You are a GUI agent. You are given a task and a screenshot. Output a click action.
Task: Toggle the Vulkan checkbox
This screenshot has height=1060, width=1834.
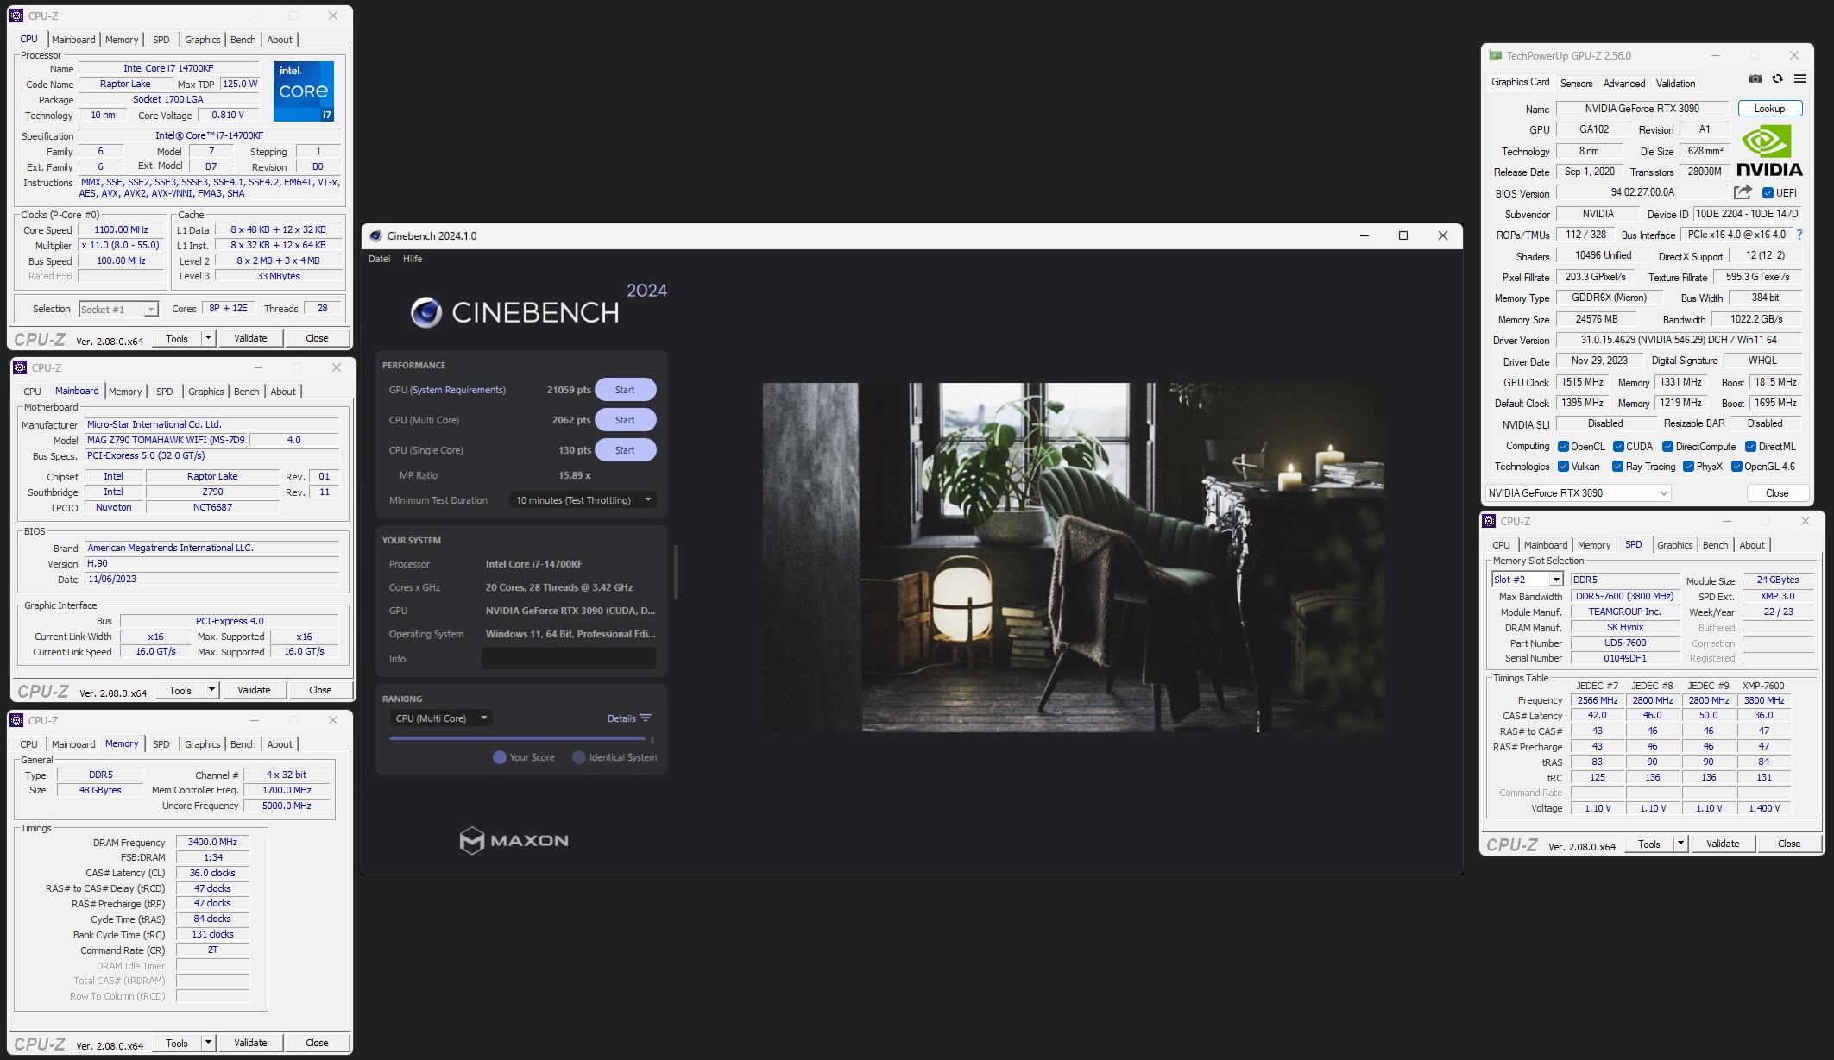(1563, 467)
